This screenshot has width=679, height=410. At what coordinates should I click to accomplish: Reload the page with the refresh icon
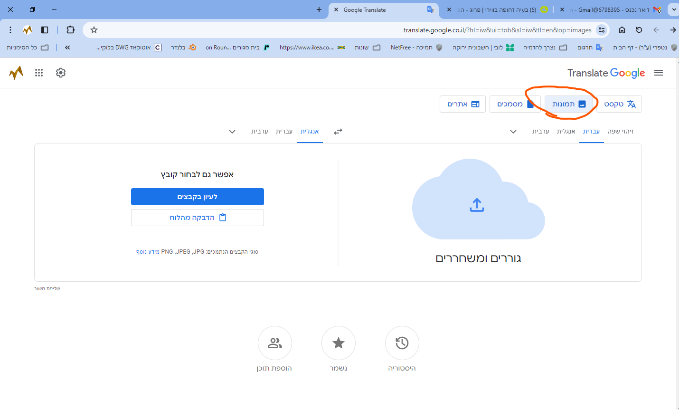639,29
